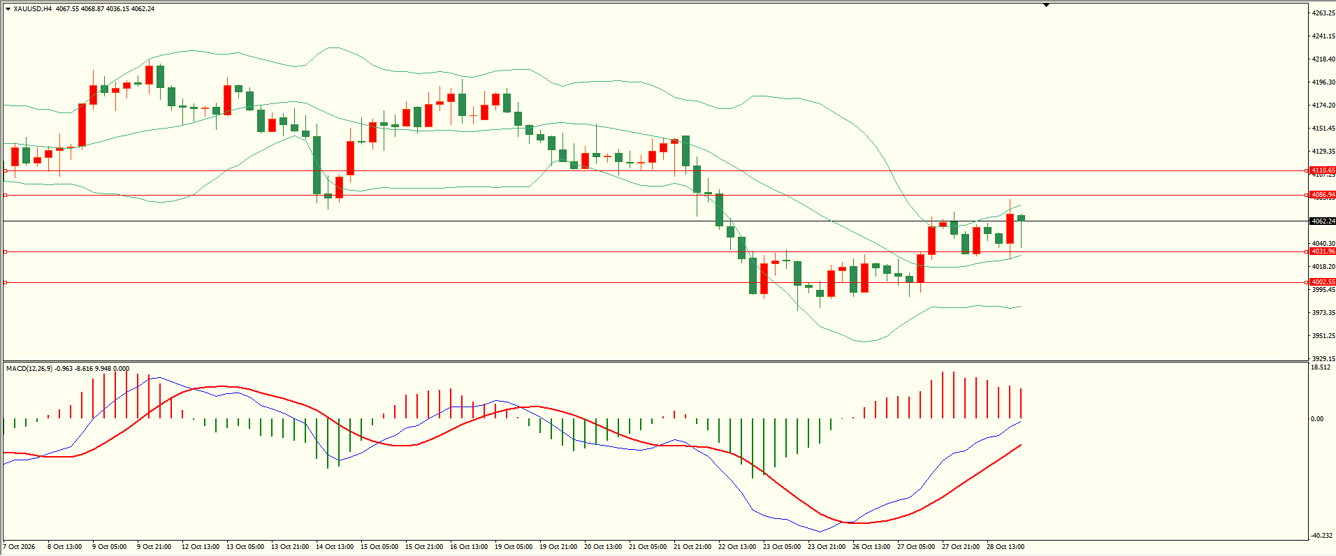The image size is (1336, 556).
Task: Click the 4068.87 high price in the title
Action: pyautogui.click(x=92, y=9)
